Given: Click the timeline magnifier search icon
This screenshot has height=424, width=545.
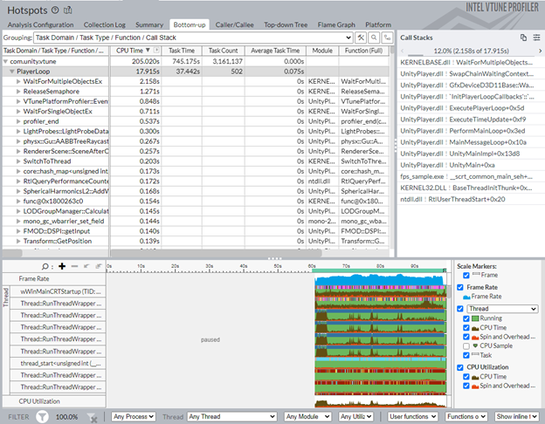Looking at the screenshot, I should [46, 266].
